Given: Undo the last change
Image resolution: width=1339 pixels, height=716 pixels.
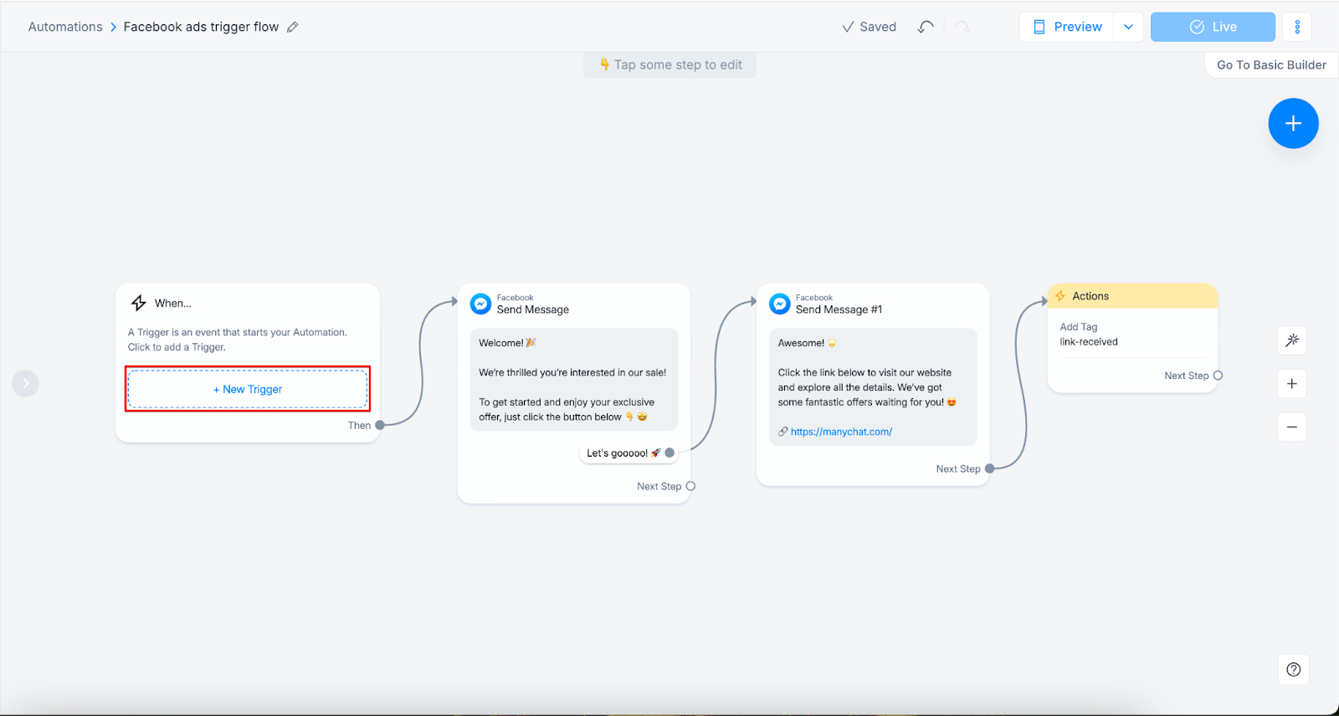Looking at the screenshot, I should tap(926, 27).
